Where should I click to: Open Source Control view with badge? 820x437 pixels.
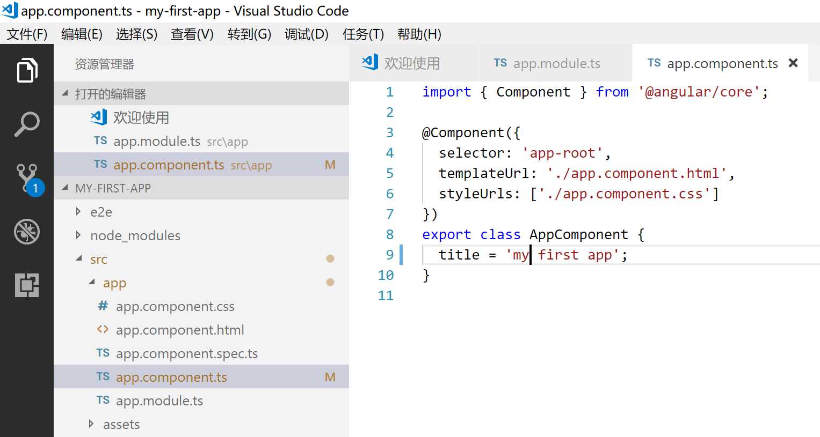pyautogui.click(x=29, y=180)
